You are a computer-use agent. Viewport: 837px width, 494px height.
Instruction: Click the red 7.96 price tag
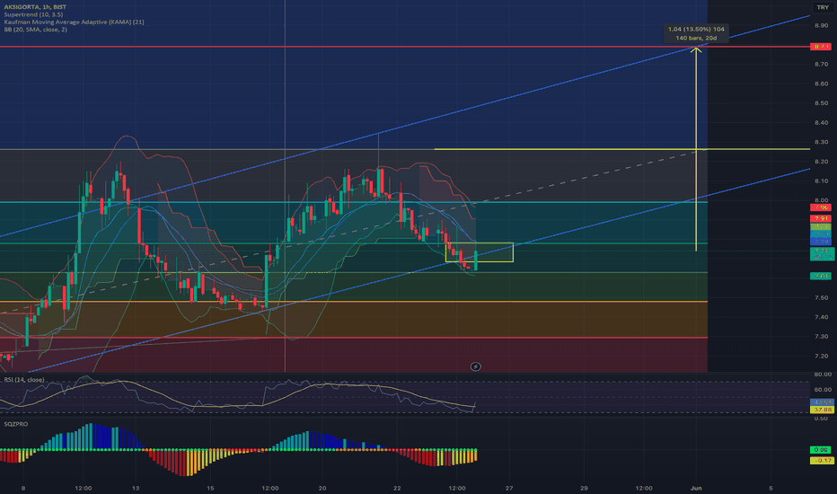(821, 207)
